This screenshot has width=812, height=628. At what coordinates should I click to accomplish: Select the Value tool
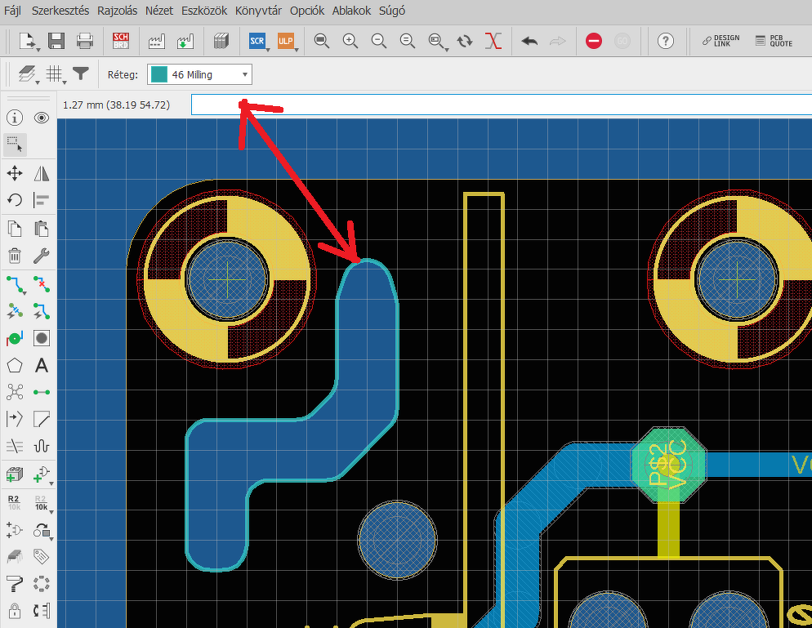42,502
